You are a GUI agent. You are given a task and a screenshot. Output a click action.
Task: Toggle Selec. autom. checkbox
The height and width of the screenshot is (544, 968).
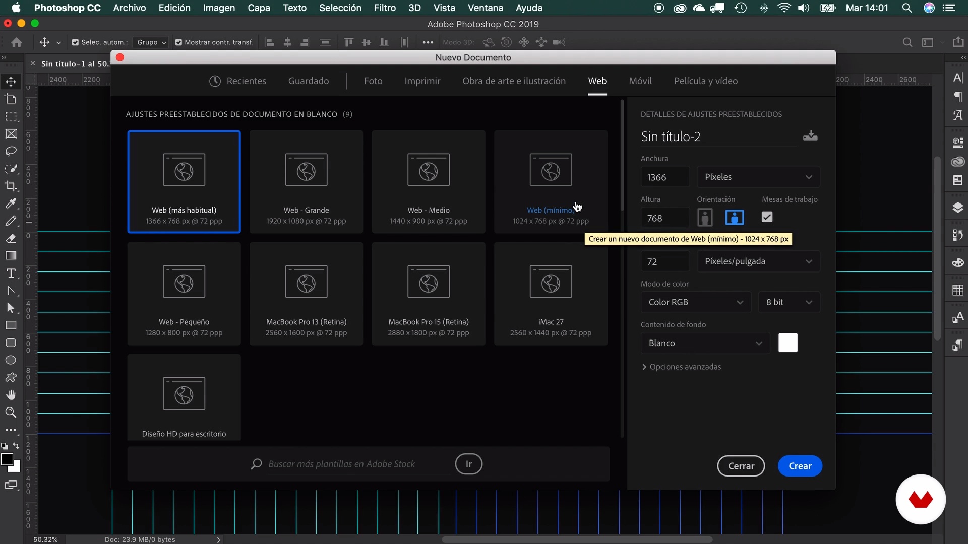point(75,42)
